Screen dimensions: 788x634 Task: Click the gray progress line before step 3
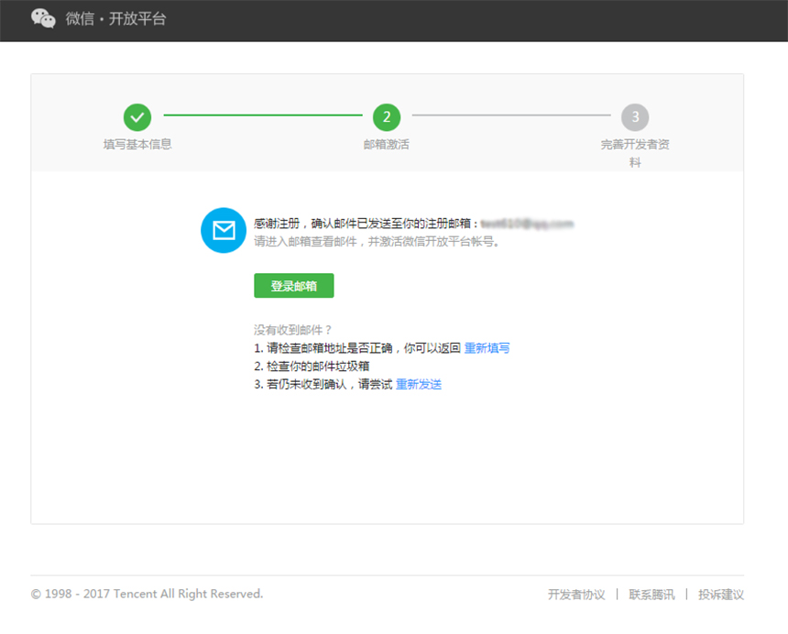point(510,115)
